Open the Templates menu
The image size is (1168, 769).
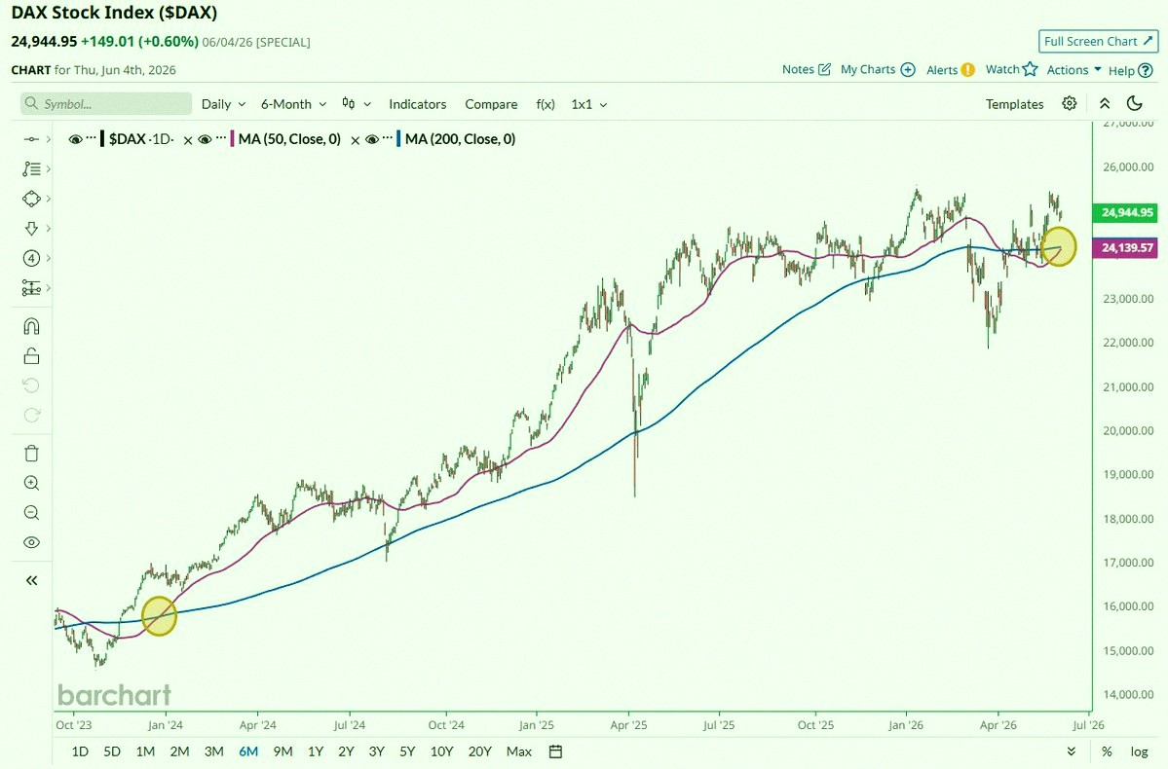click(1014, 104)
